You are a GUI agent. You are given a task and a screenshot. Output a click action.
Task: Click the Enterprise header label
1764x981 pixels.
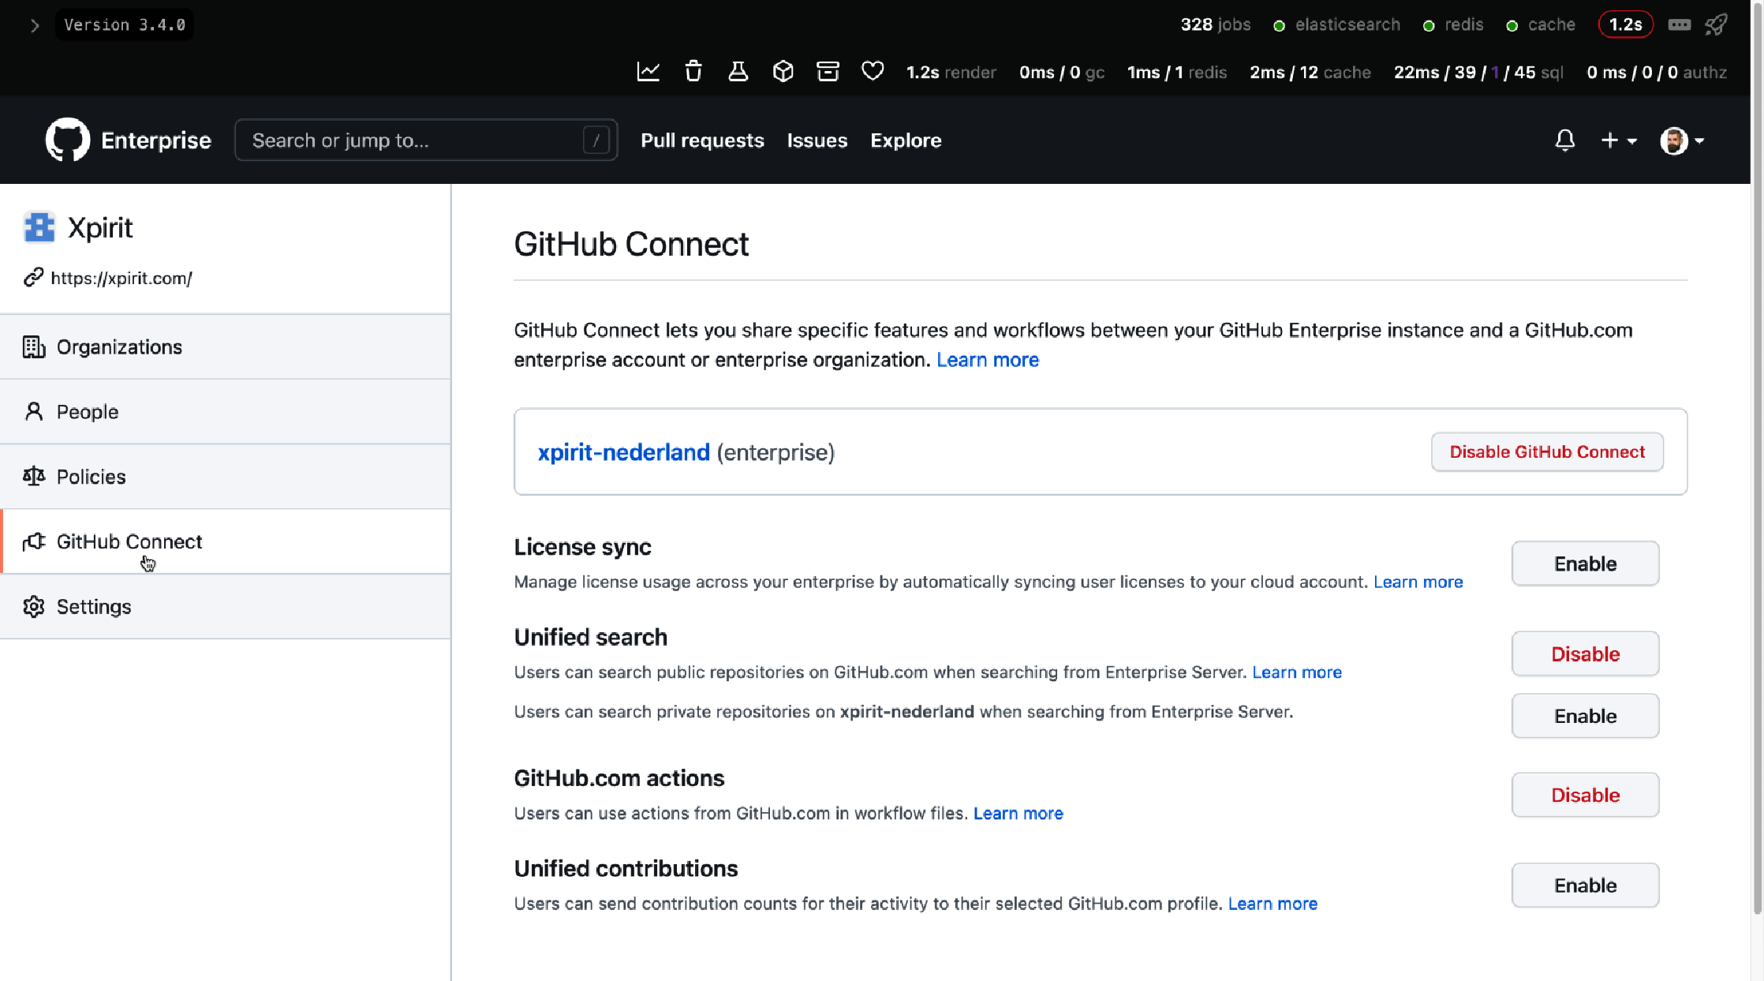pyautogui.click(x=156, y=140)
